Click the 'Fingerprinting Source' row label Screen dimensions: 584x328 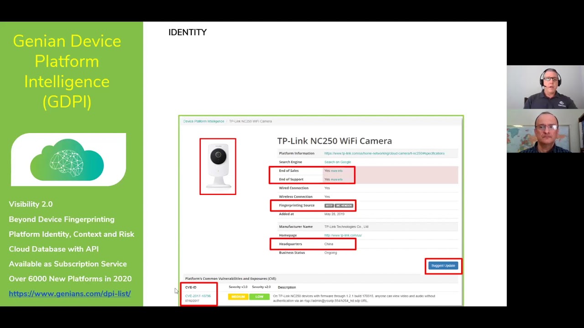(x=297, y=205)
